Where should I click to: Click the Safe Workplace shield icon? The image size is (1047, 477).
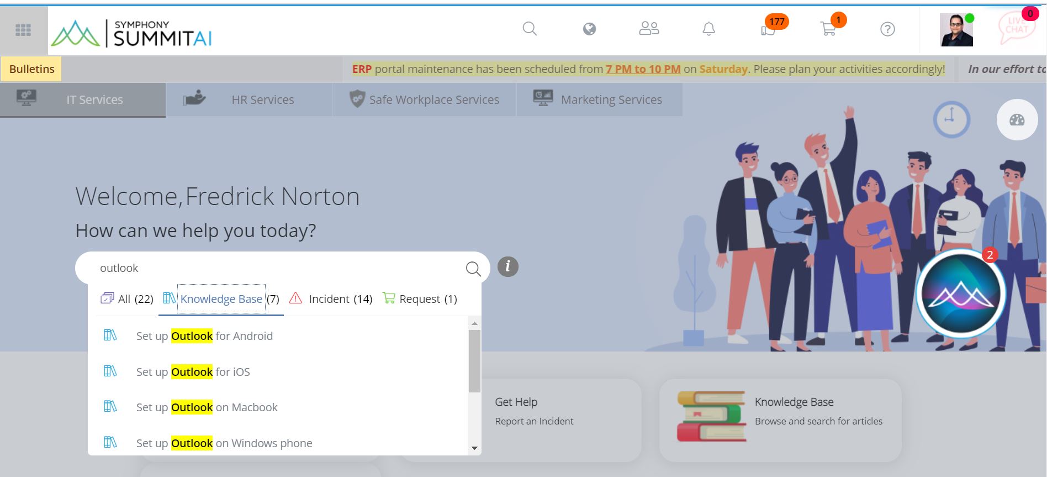coord(357,99)
